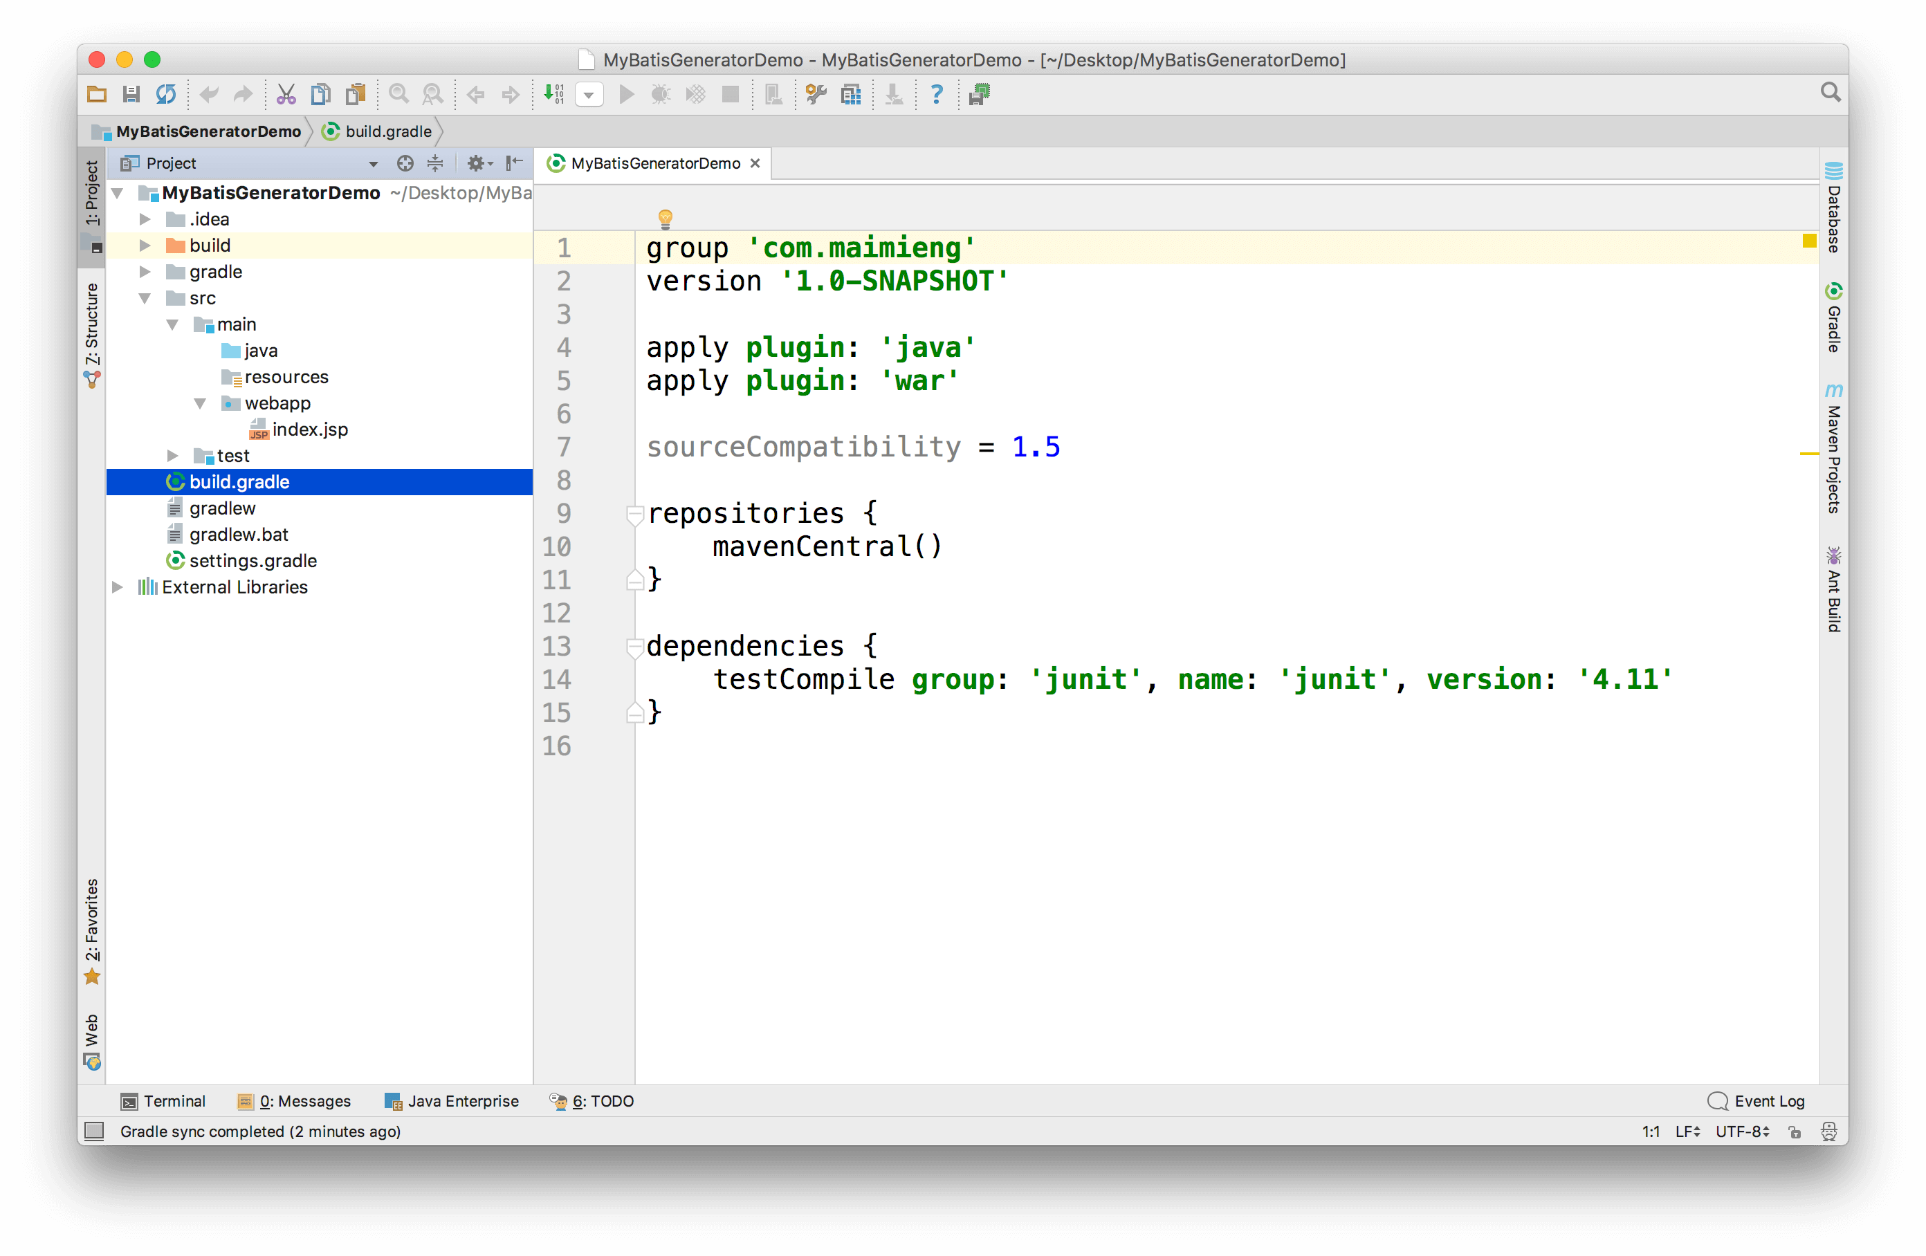
Task: Open the Java Enterprise tool window
Action: tap(452, 1102)
